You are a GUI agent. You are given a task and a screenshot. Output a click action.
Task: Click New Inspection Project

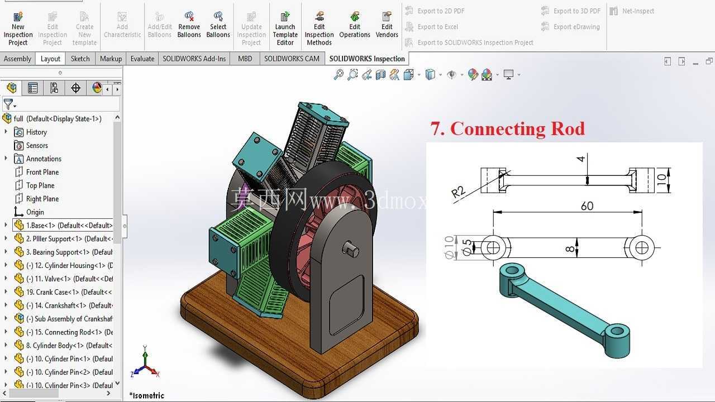pyautogui.click(x=18, y=28)
